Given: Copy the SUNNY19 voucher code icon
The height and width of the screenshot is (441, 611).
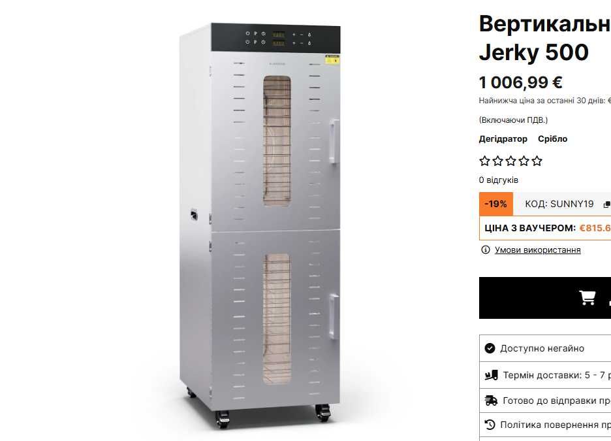Looking at the screenshot, I should click(x=606, y=204).
